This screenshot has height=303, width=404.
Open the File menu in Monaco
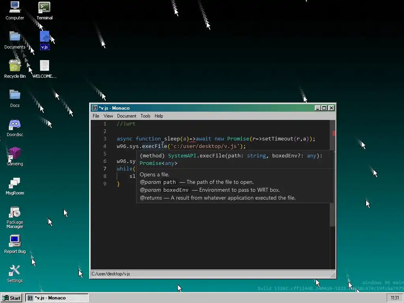pos(96,116)
